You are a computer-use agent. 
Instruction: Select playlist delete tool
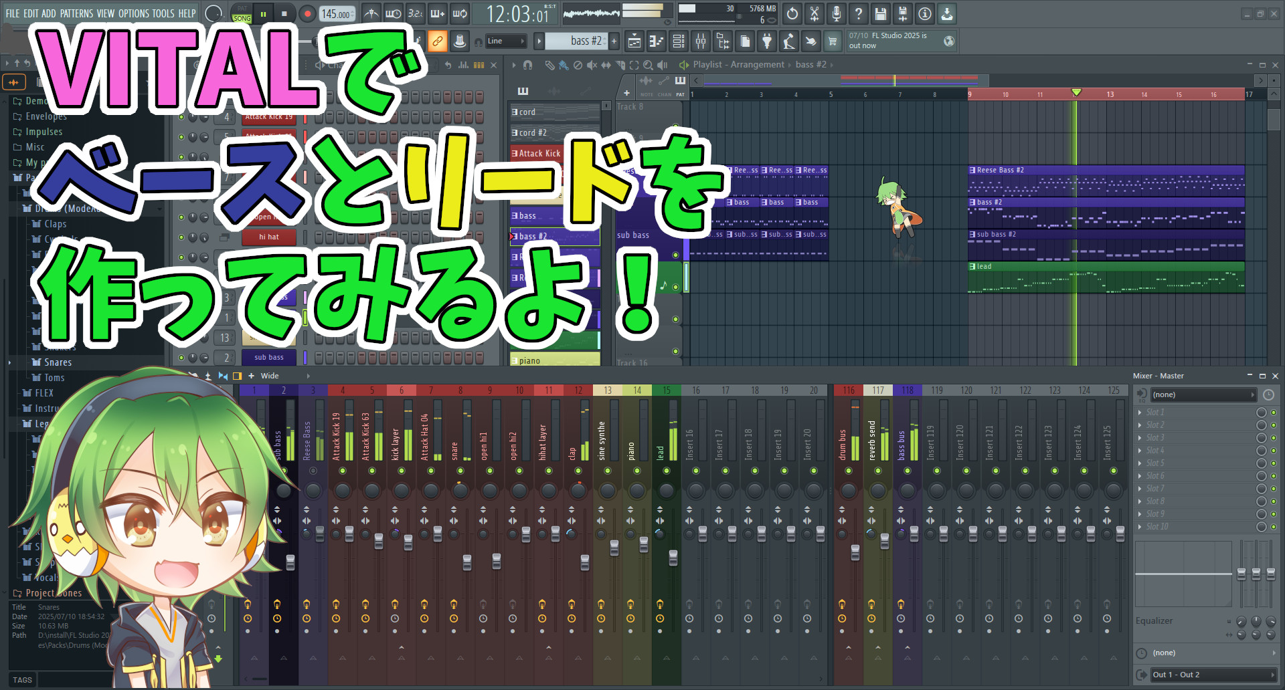(578, 65)
